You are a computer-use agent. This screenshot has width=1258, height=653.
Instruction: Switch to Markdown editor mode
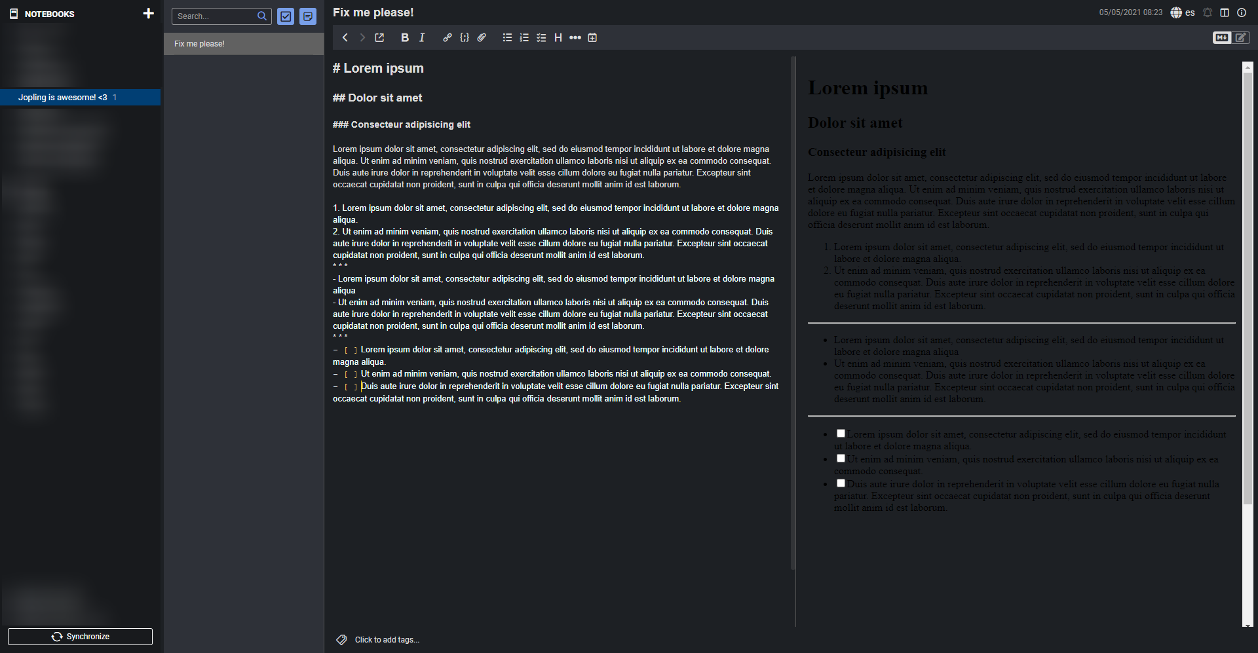point(1222,37)
